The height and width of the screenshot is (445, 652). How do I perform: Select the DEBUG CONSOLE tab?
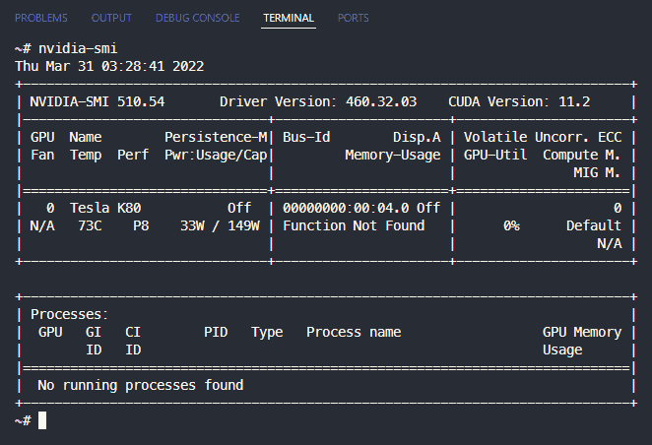point(197,18)
